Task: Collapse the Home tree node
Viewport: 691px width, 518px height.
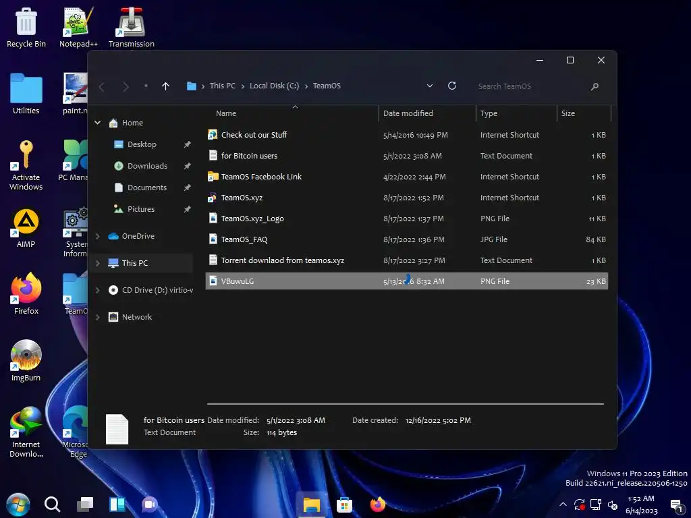Action: tap(97, 123)
